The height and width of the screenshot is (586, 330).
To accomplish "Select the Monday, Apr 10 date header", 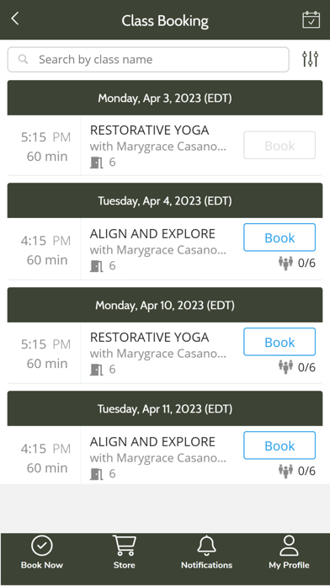I will [x=165, y=305].
